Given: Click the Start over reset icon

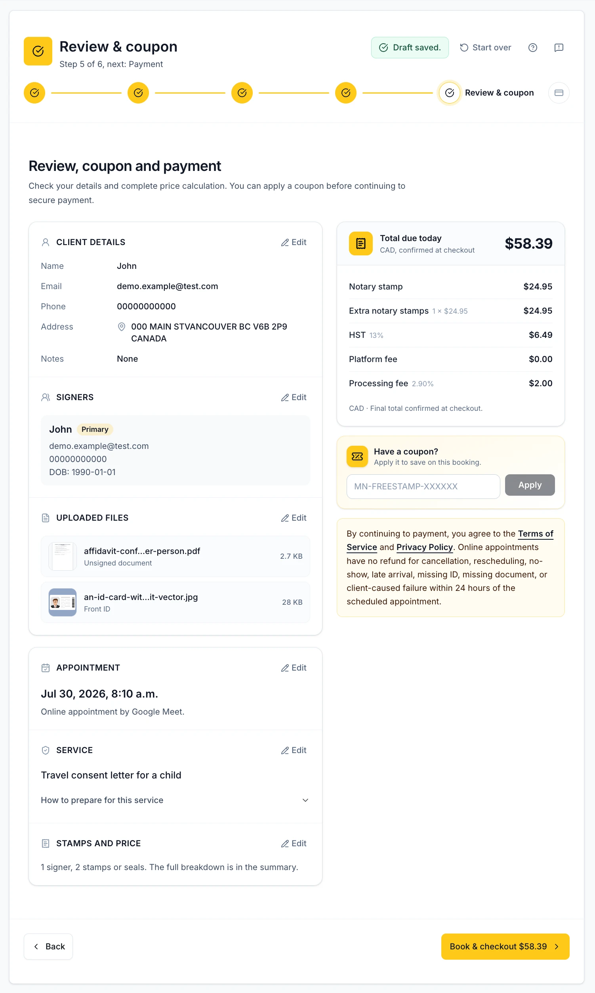Looking at the screenshot, I should click(x=464, y=48).
